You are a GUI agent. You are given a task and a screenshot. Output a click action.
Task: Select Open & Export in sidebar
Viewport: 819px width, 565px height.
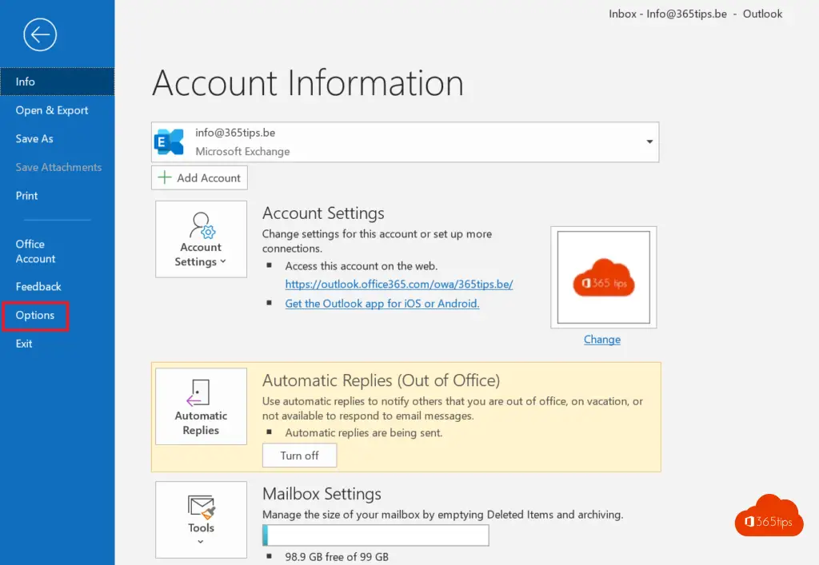[52, 110]
